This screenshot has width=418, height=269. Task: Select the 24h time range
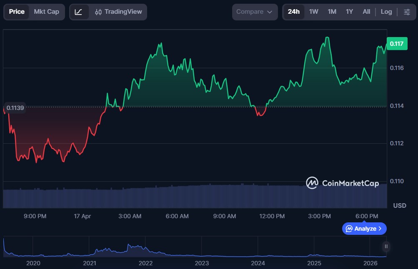[293, 12]
